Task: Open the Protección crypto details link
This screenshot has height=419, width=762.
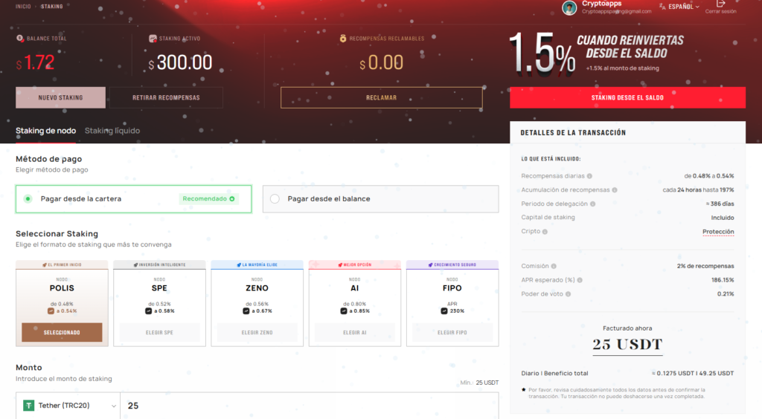Action: [718, 232]
